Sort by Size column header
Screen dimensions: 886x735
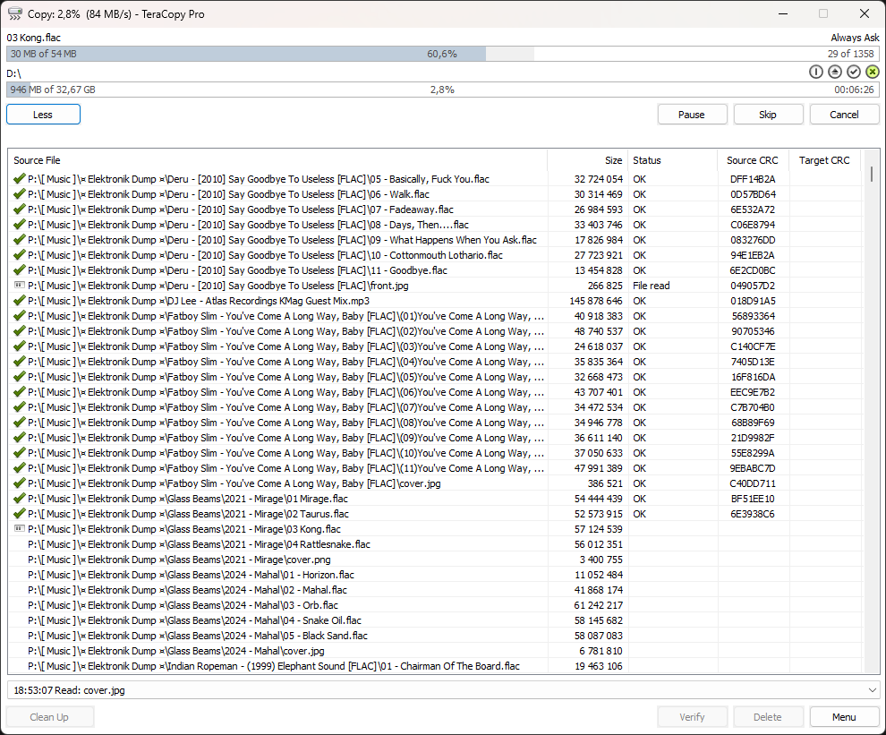coord(588,160)
